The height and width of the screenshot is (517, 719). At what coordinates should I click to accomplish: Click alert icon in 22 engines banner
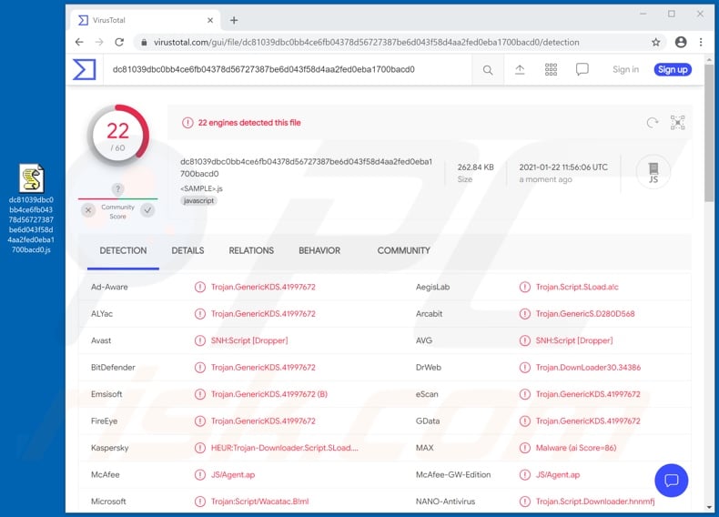click(187, 123)
